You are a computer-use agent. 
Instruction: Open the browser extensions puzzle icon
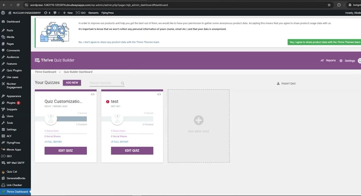pos(339,5)
